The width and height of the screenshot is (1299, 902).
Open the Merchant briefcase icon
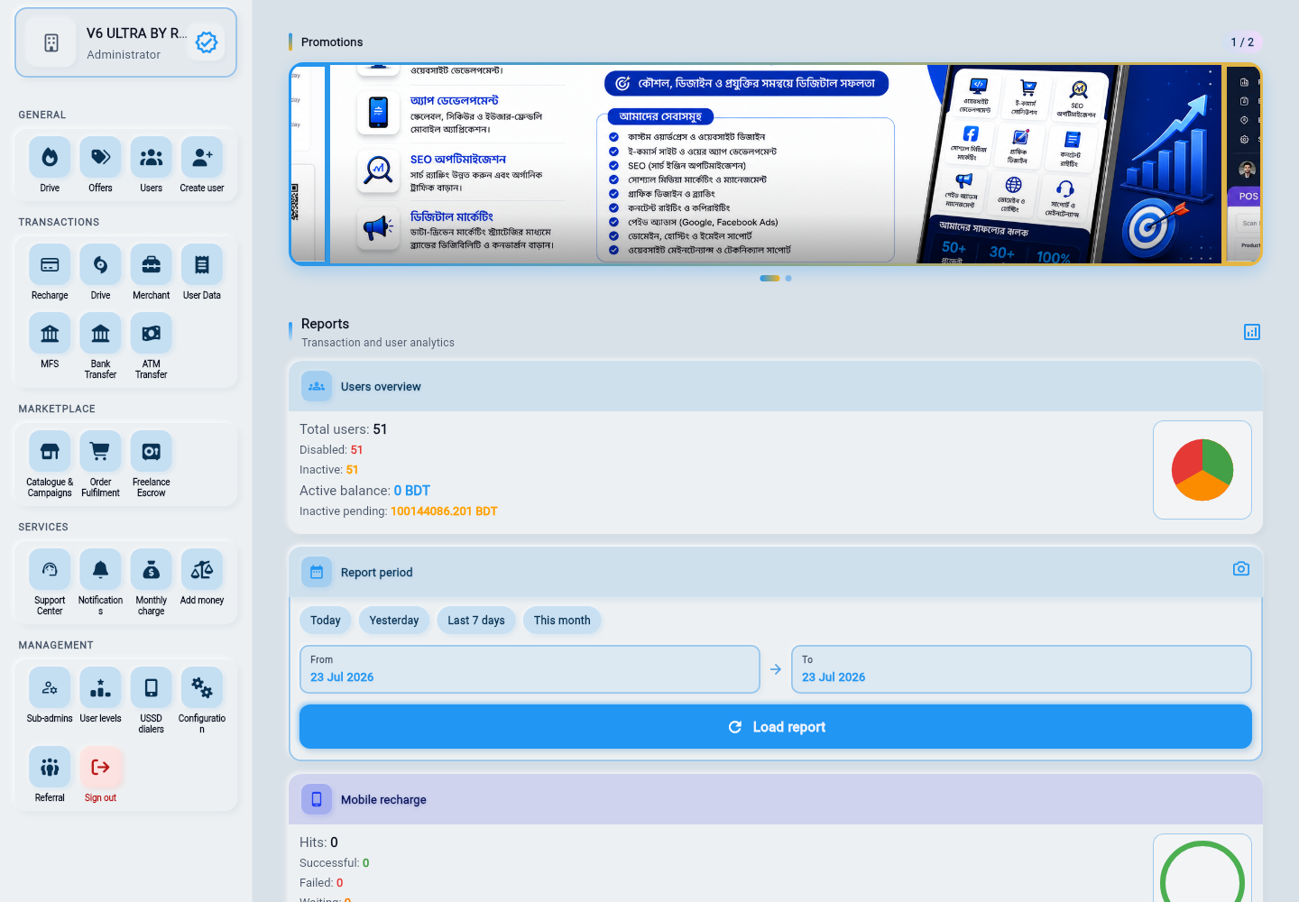click(152, 265)
